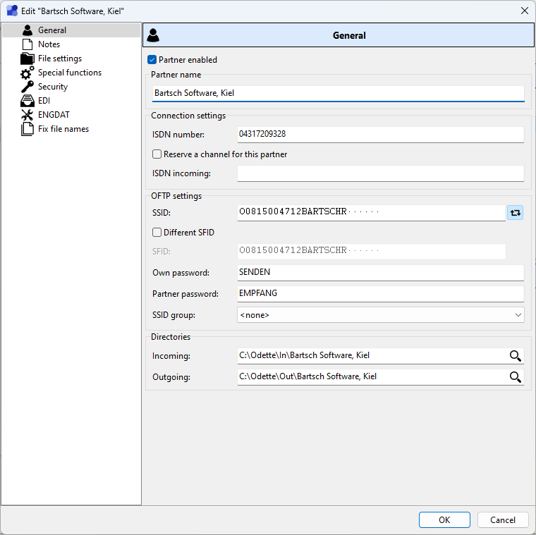Image resolution: width=536 pixels, height=535 pixels.
Task: Click the Fix file names documents icon
Action: click(x=28, y=129)
